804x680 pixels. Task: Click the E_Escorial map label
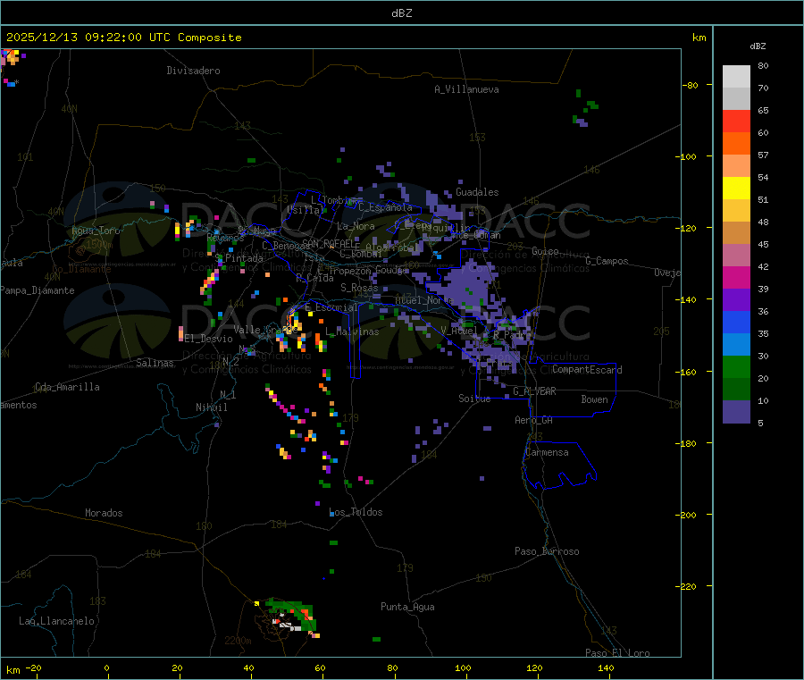point(331,307)
